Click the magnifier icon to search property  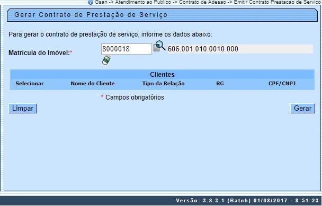[x=159, y=46]
